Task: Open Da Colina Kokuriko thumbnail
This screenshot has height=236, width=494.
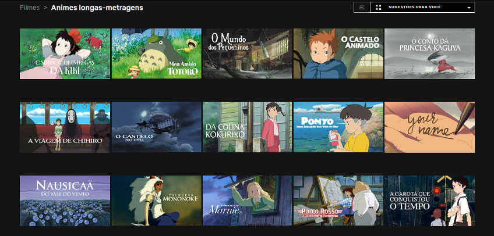Action: click(x=248, y=127)
